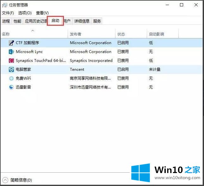Switch to the 进程 tab

(x=6, y=21)
